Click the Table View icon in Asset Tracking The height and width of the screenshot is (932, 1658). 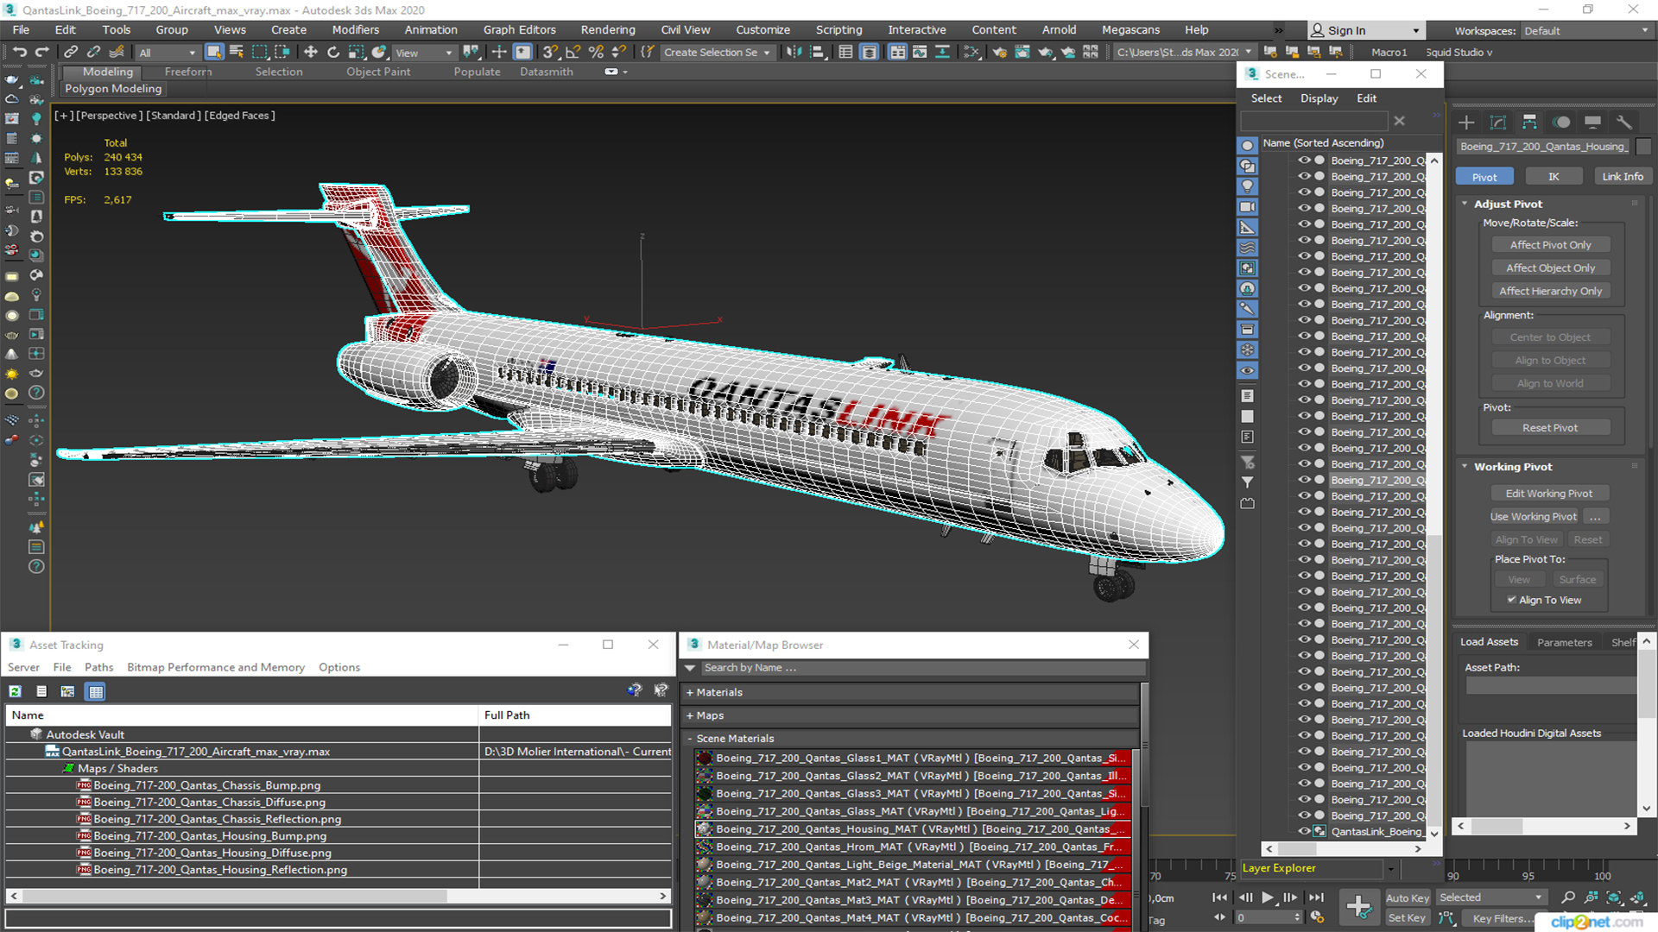point(96,691)
